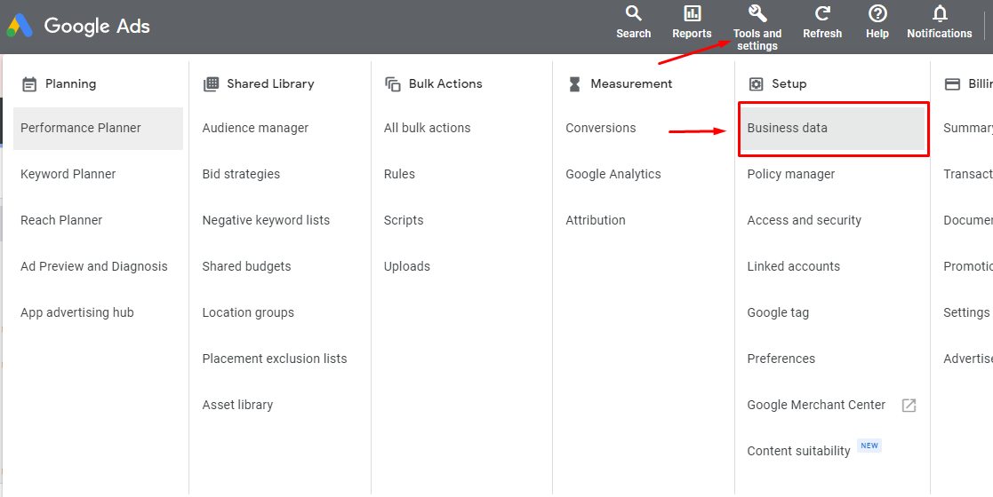Viewport: 993px width, 497px height.
Task: Open Reports from the header
Action: (x=692, y=22)
